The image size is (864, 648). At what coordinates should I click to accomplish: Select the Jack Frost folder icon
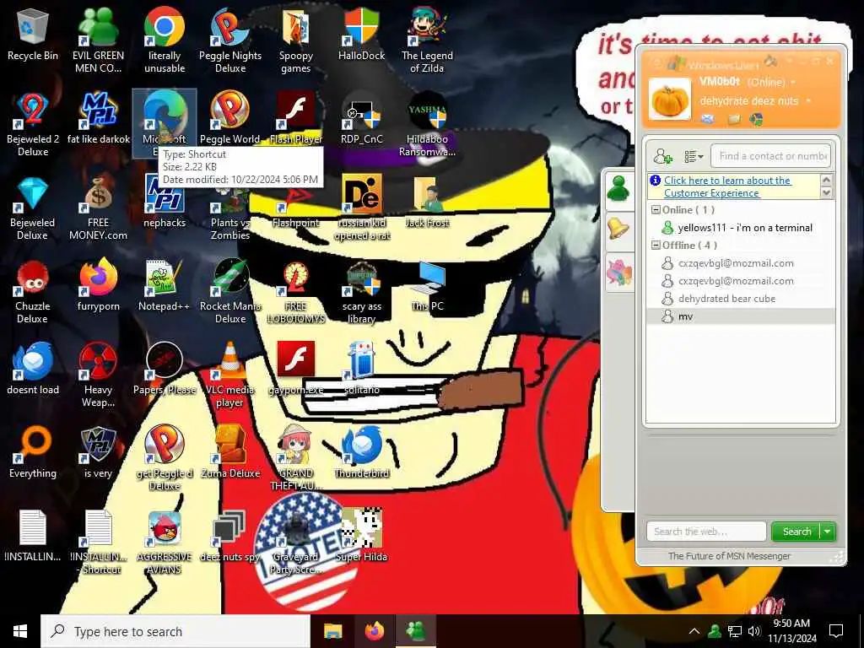pos(427,202)
